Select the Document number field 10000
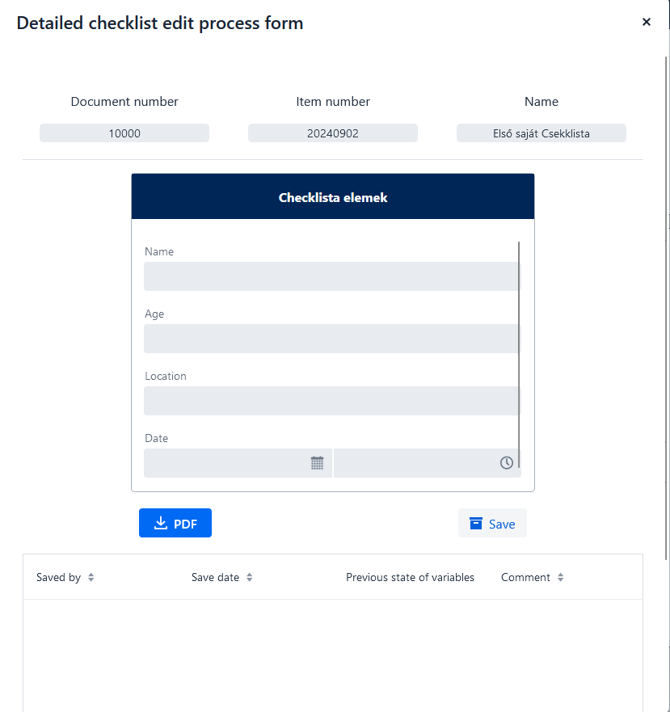Screen dimensions: 670x712 [x=124, y=133]
